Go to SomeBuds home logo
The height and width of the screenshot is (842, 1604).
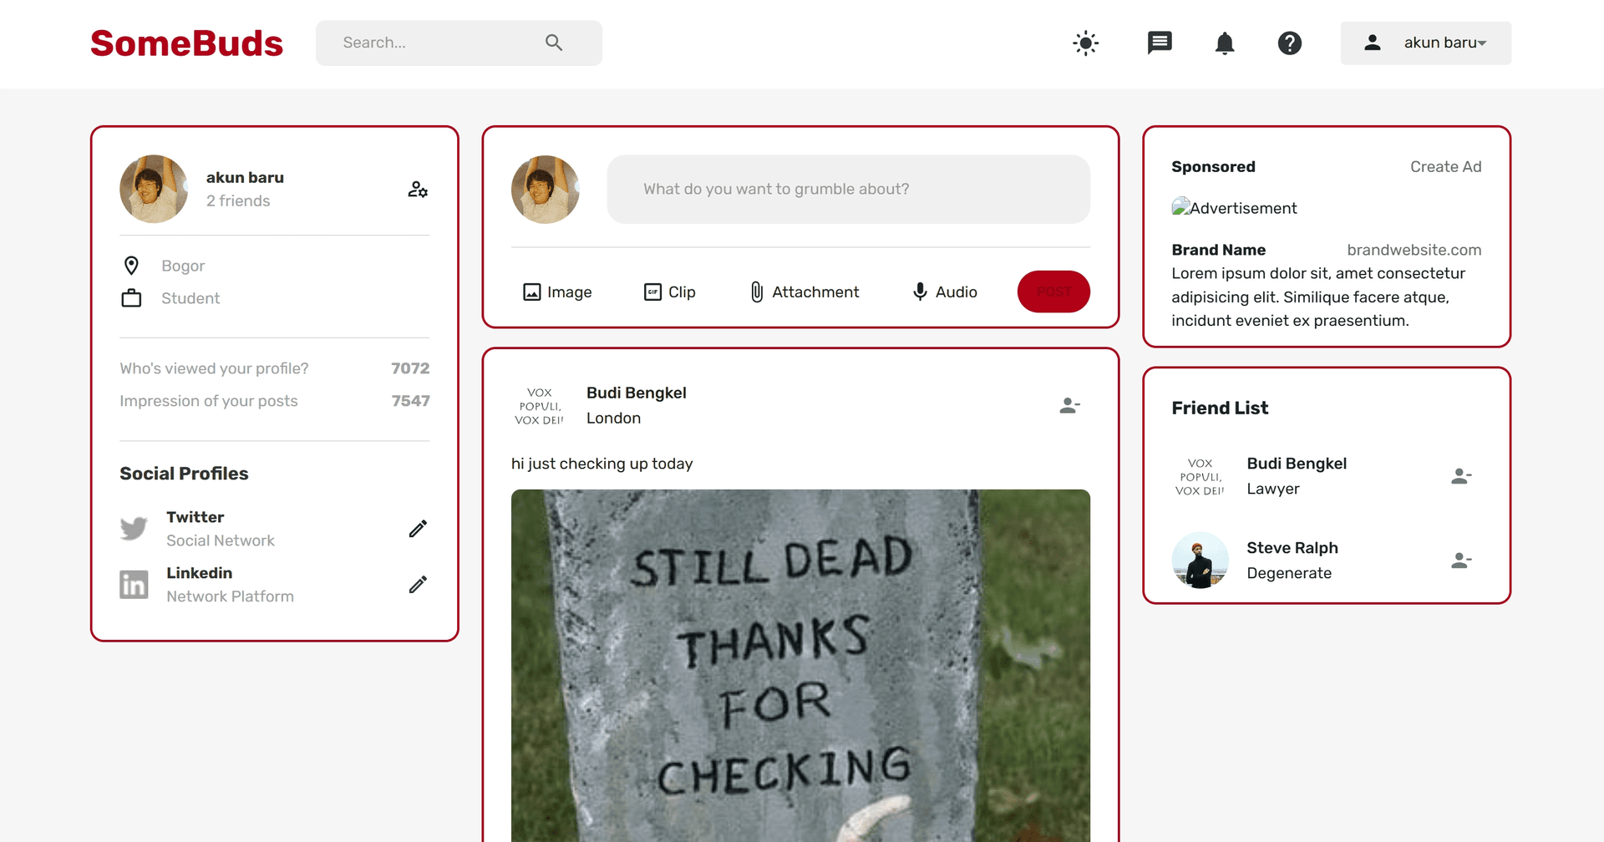pos(187,43)
